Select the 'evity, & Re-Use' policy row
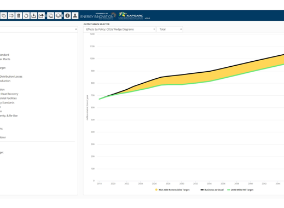 click(9, 115)
